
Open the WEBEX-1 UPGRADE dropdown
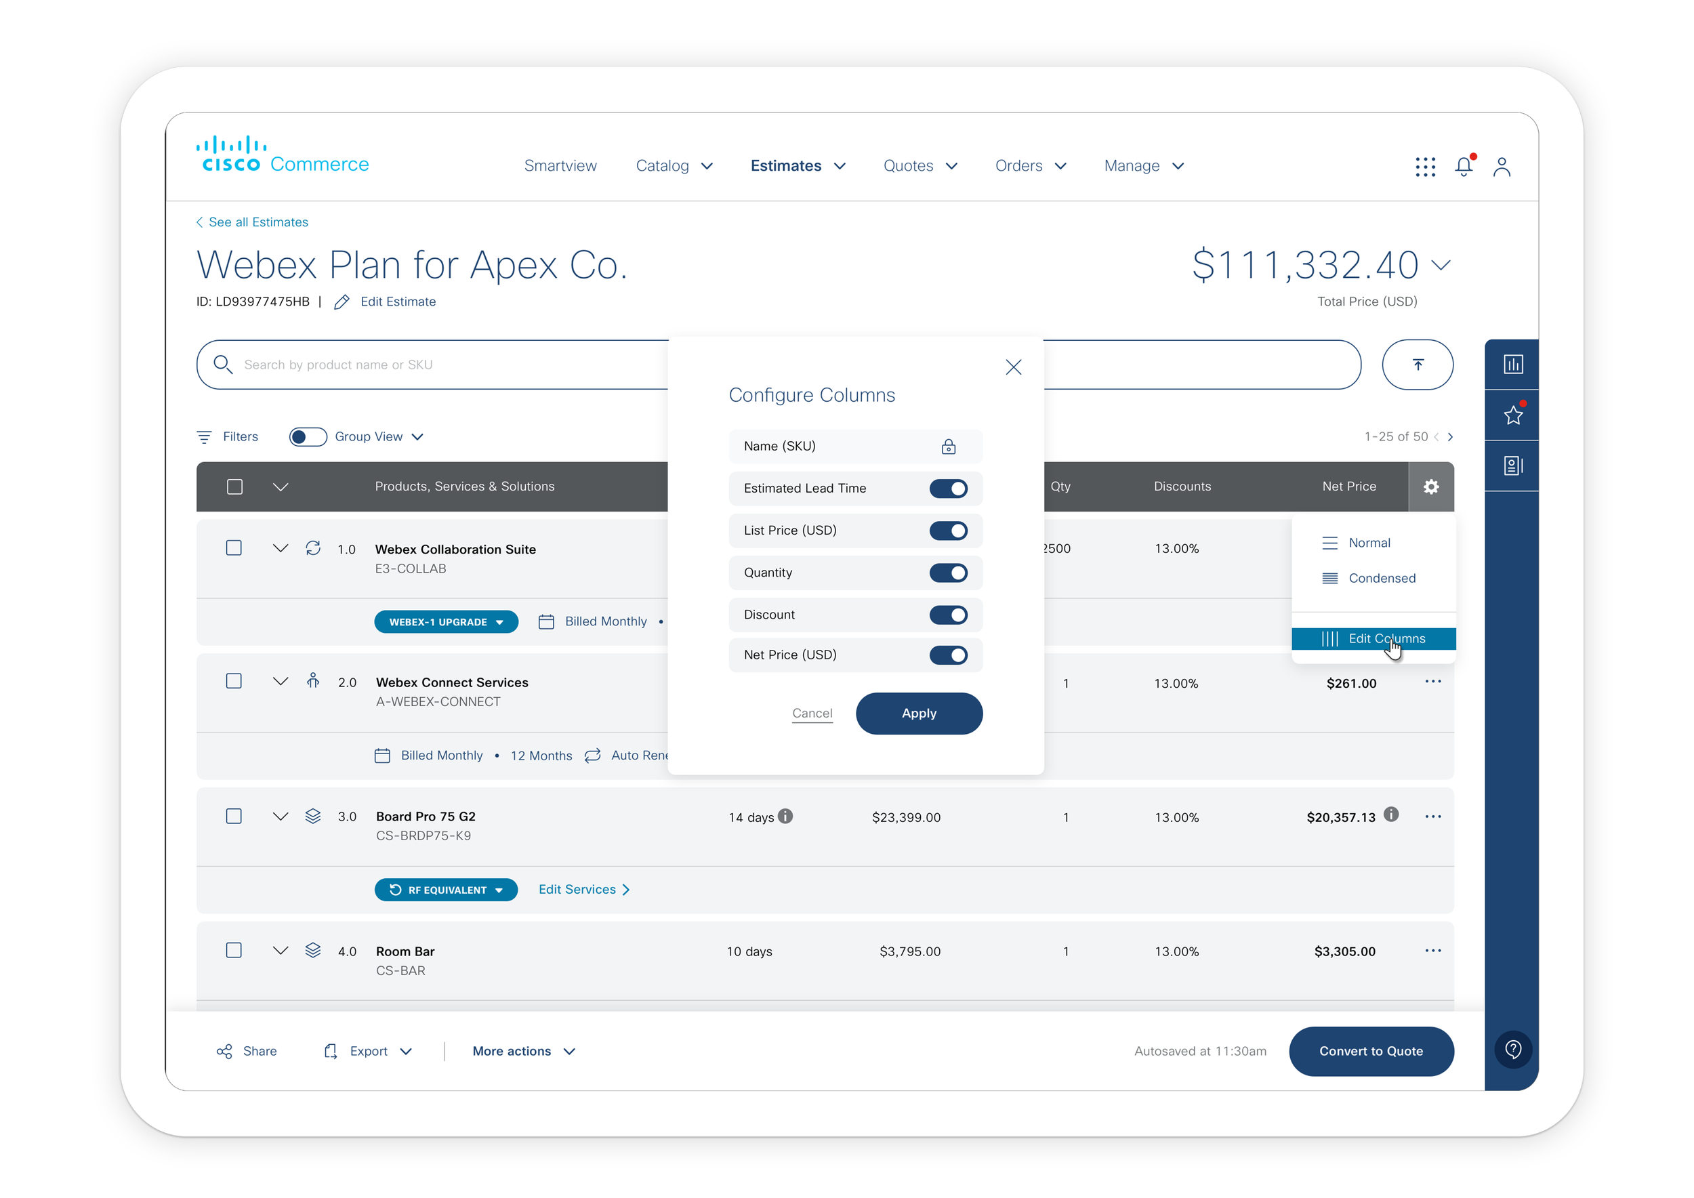pos(446,622)
